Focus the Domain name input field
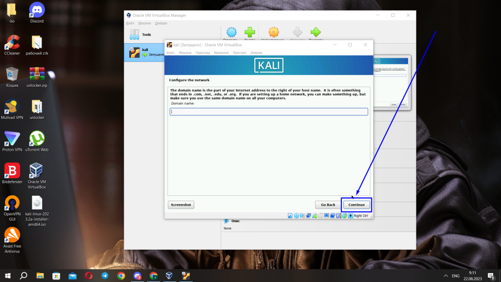The image size is (501, 282). coord(268,111)
